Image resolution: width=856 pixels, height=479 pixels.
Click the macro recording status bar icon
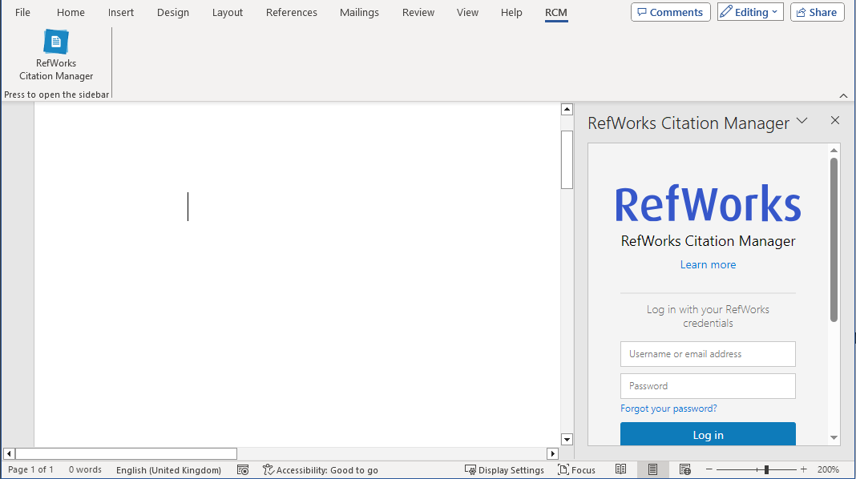coord(243,469)
